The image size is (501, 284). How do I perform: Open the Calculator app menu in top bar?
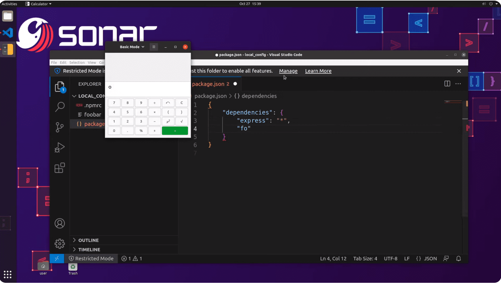38,4
